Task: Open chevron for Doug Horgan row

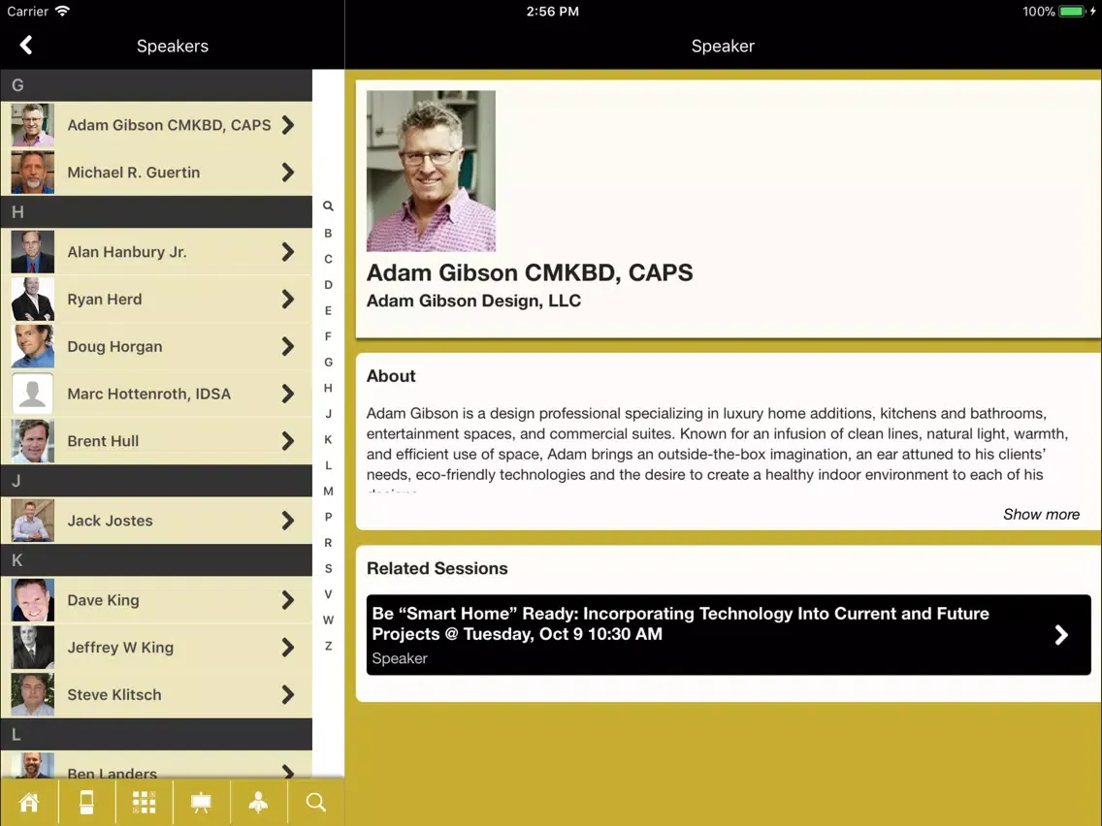Action: point(288,346)
